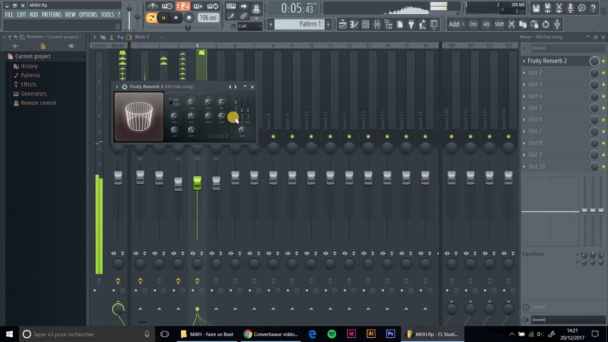Click the 106.000 tempo field
This screenshot has width=608, height=342.
coord(208,18)
